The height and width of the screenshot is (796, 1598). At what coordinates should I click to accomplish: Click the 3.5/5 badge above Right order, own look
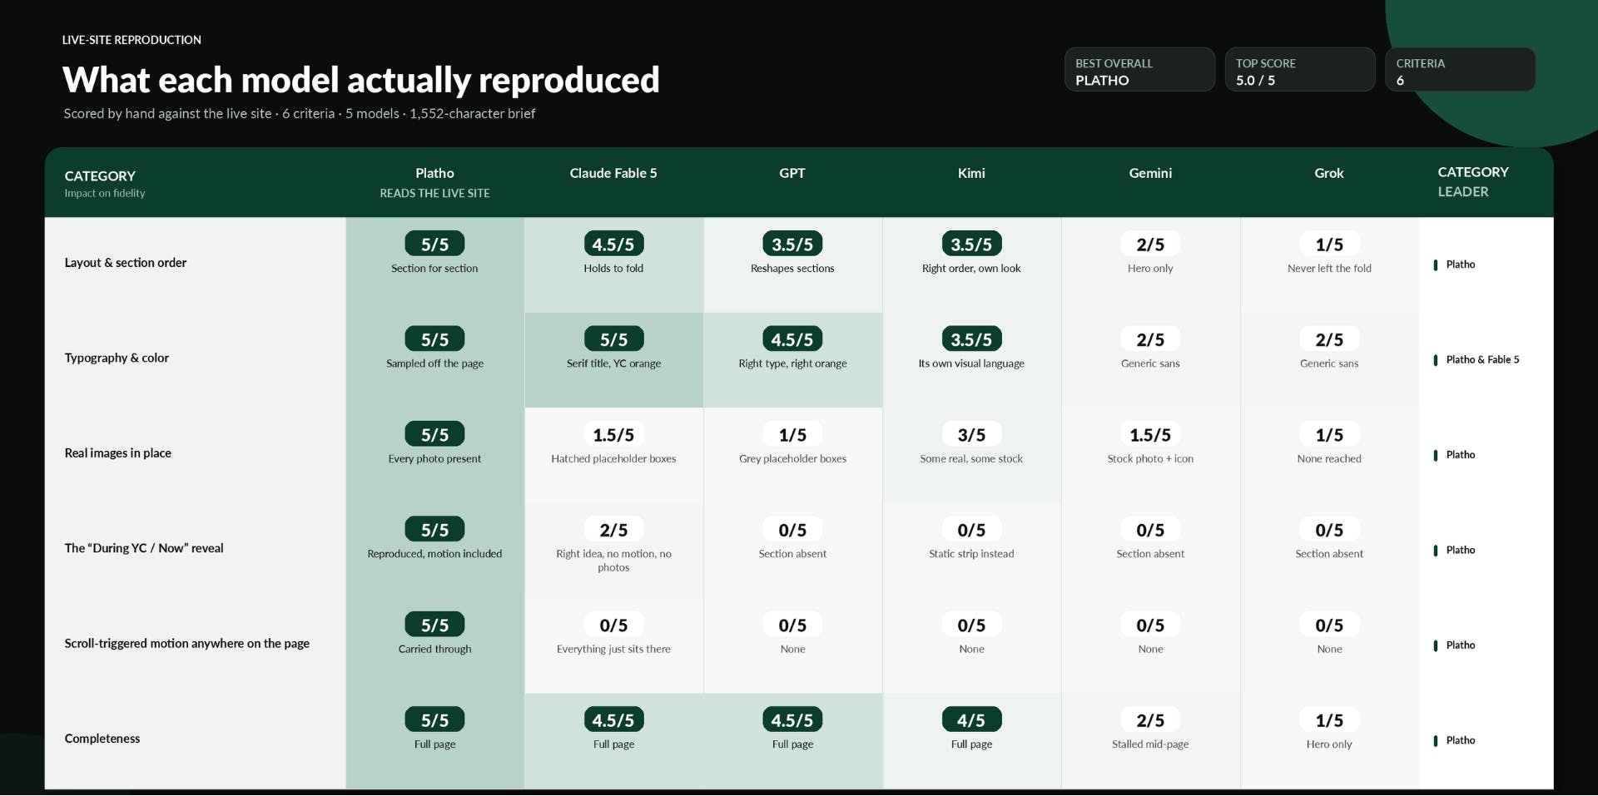coord(971,244)
